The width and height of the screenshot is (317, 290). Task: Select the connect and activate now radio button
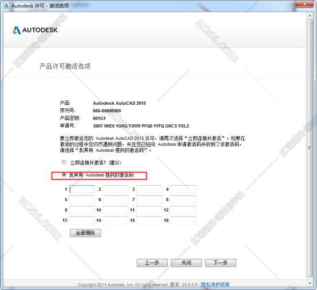tap(64, 162)
